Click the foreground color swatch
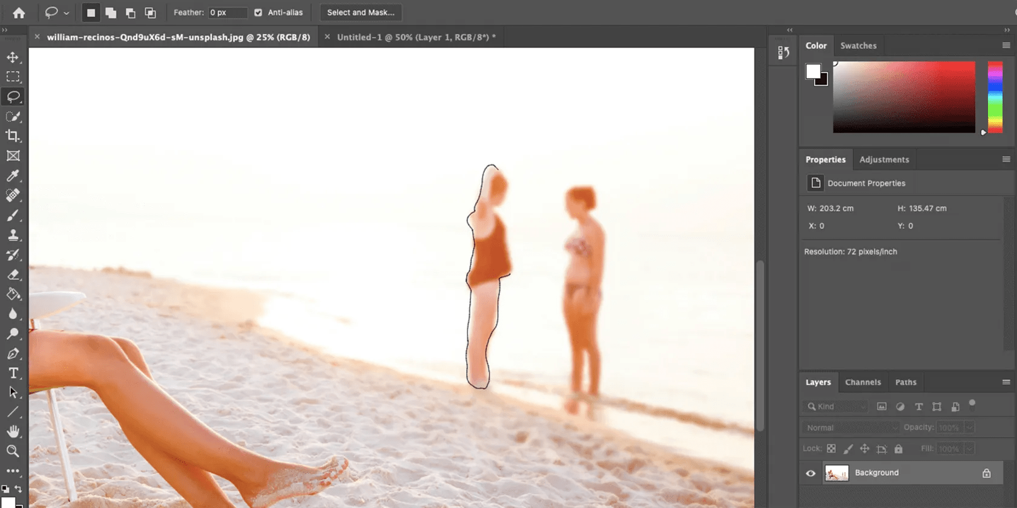Viewport: 1017px width, 508px height. (x=813, y=71)
